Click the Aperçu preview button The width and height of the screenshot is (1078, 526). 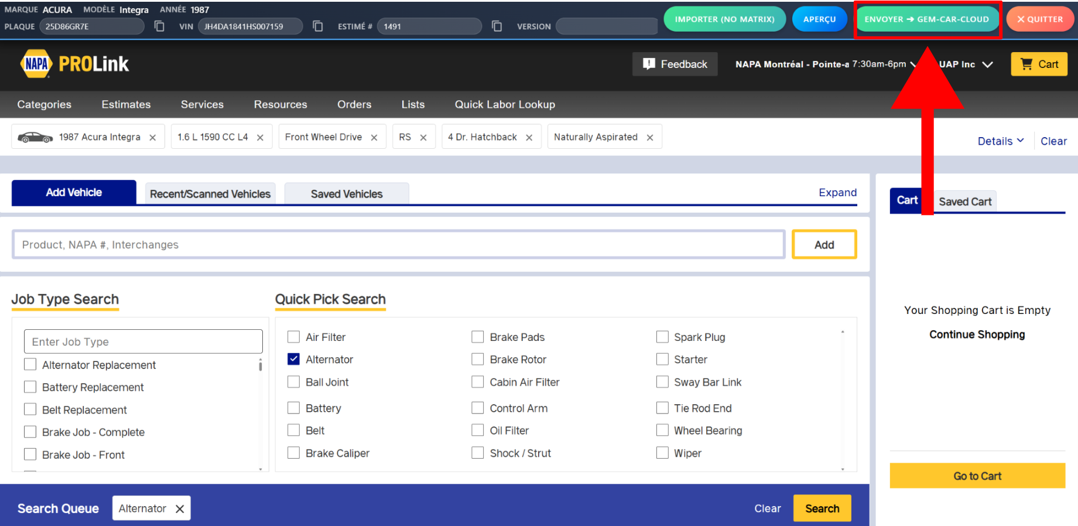click(819, 19)
